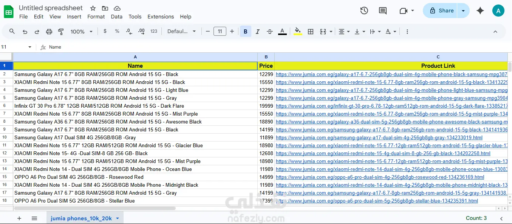Open the version history clock icon
This screenshot has height=224, width=512.
pos(364,11)
